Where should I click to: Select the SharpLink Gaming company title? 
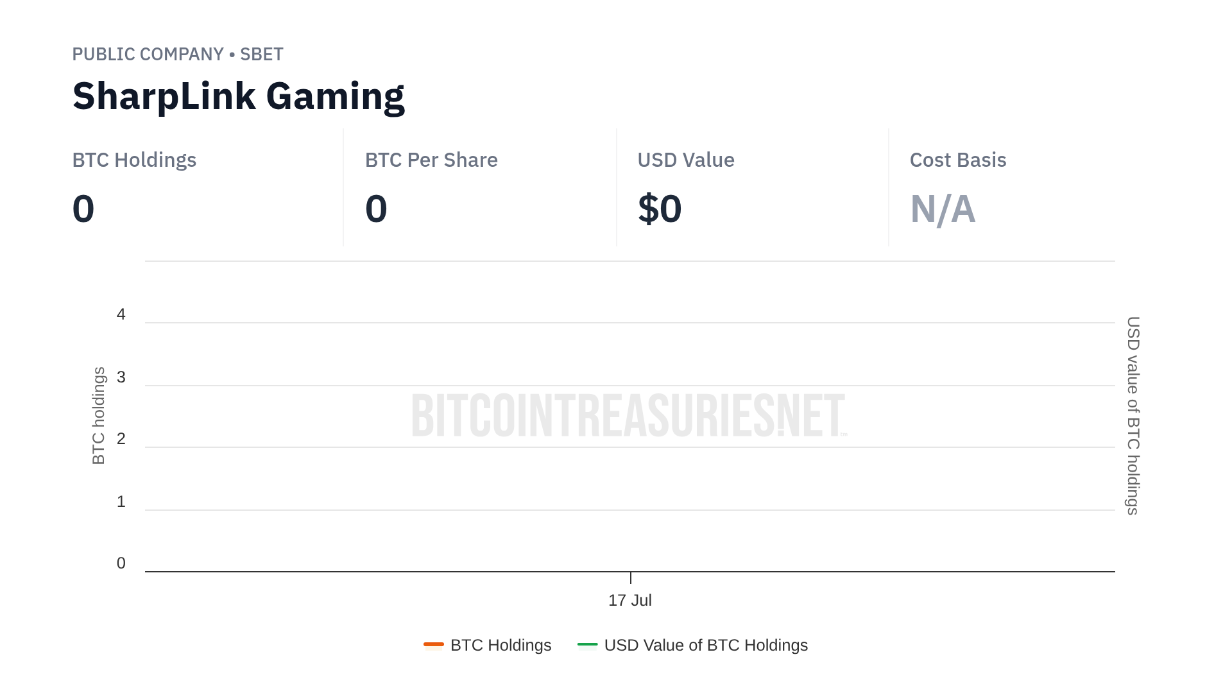point(238,96)
